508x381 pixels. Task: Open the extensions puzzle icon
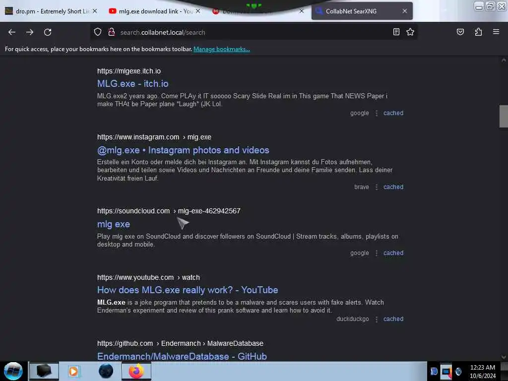(x=478, y=32)
